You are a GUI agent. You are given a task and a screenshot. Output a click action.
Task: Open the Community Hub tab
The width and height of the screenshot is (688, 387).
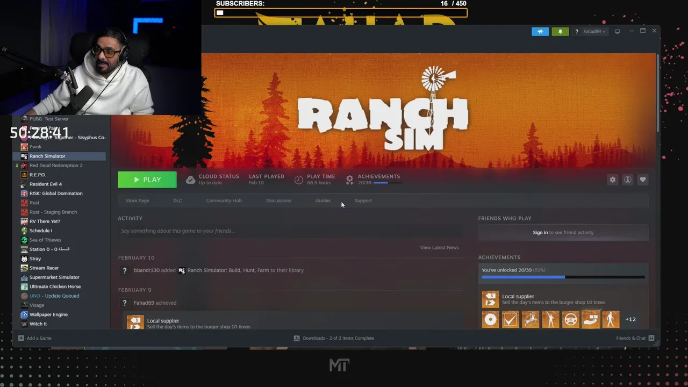(224, 200)
